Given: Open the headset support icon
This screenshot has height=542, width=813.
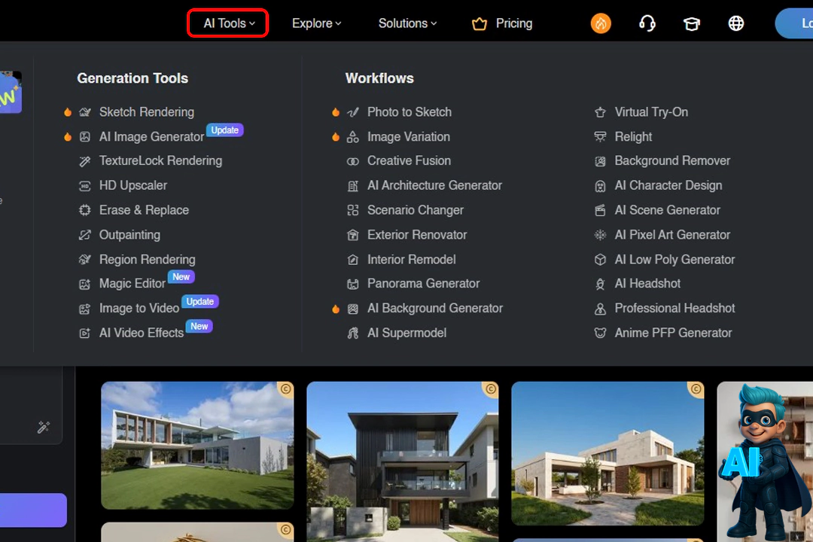Looking at the screenshot, I should coord(647,23).
